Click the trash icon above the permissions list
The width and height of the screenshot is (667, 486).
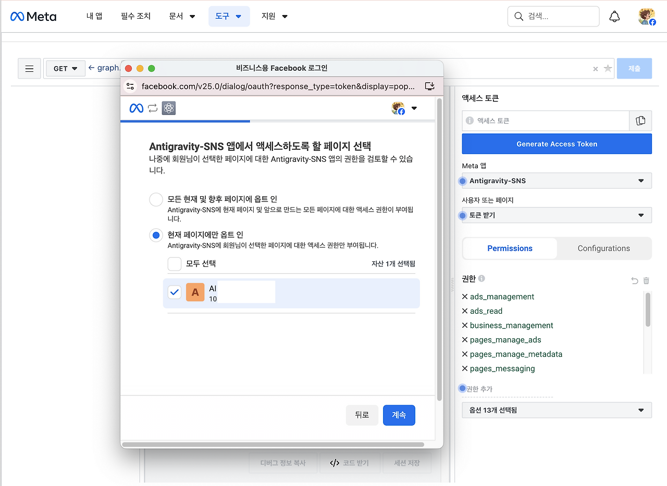(646, 280)
